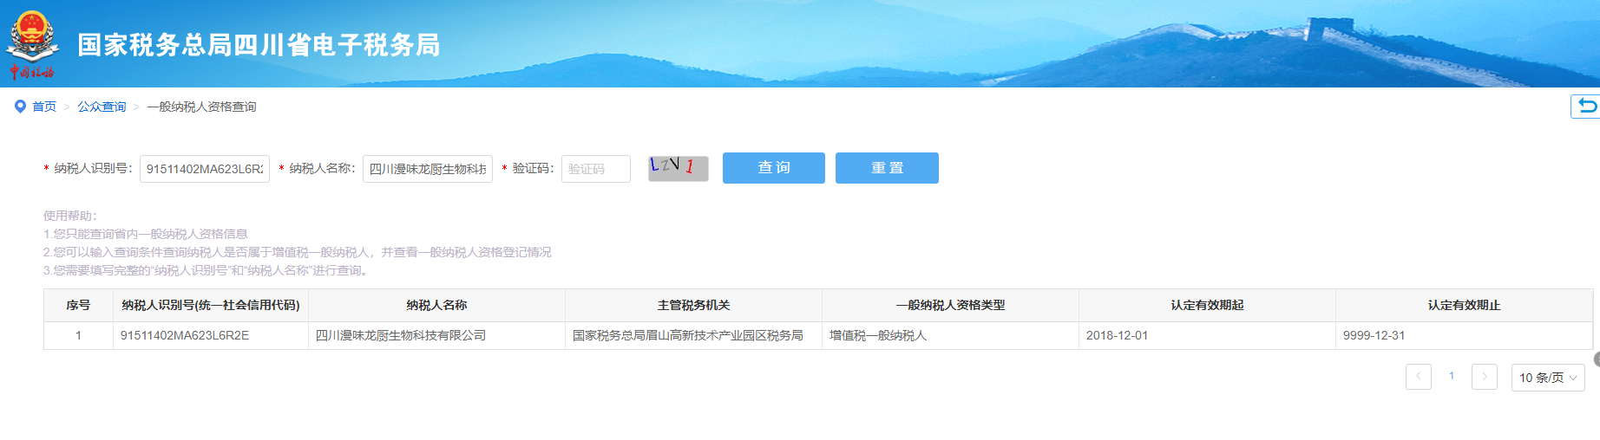Viewport: 1600px width, 440px height.
Task: Refresh the captcha verification image
Action: tap(678, 168)
